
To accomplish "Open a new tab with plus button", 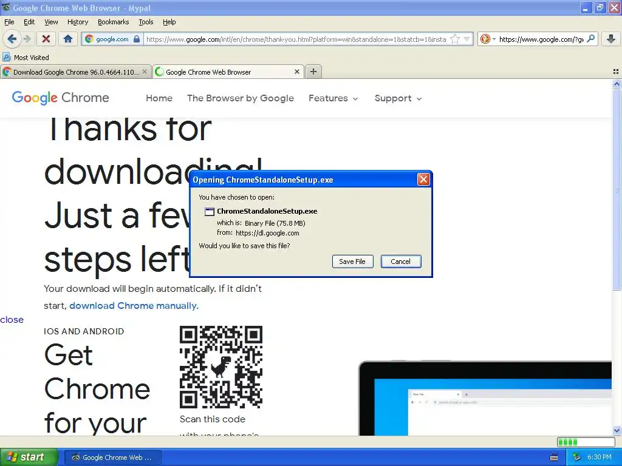I will pos(313,72).
